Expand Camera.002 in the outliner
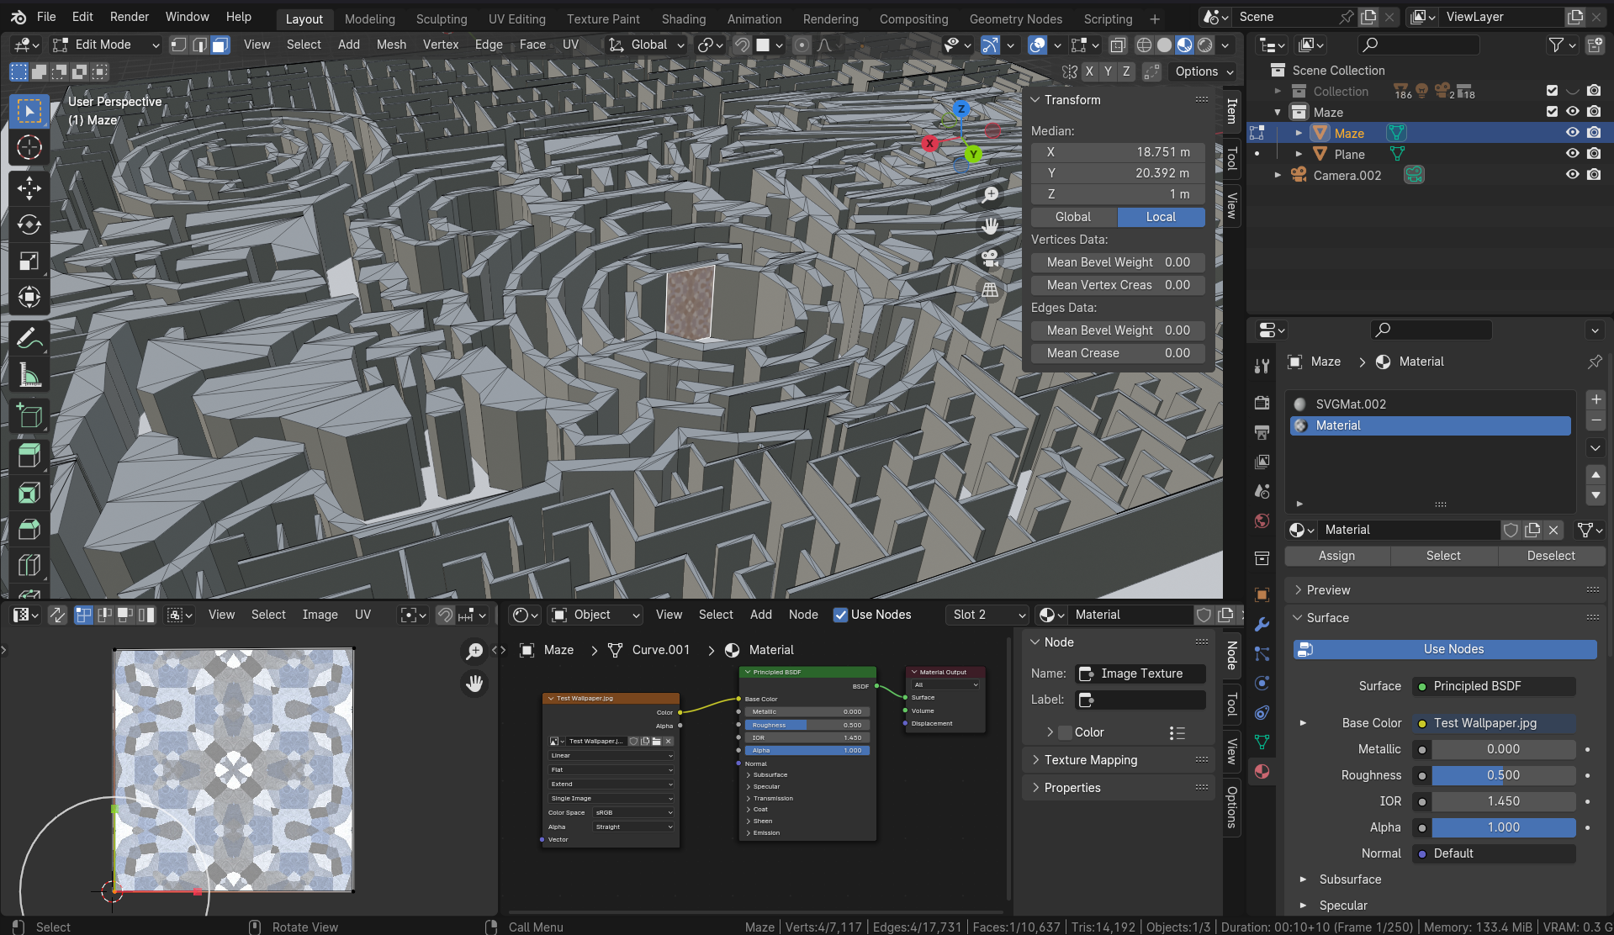Screen dimensions: 1614x935 (1278, 175)
